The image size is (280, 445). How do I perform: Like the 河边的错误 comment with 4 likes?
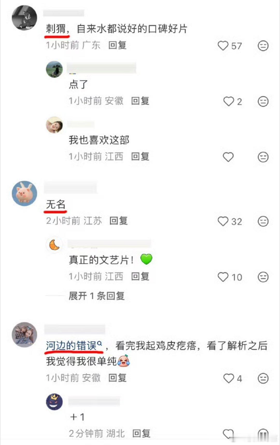coord(228,378)
